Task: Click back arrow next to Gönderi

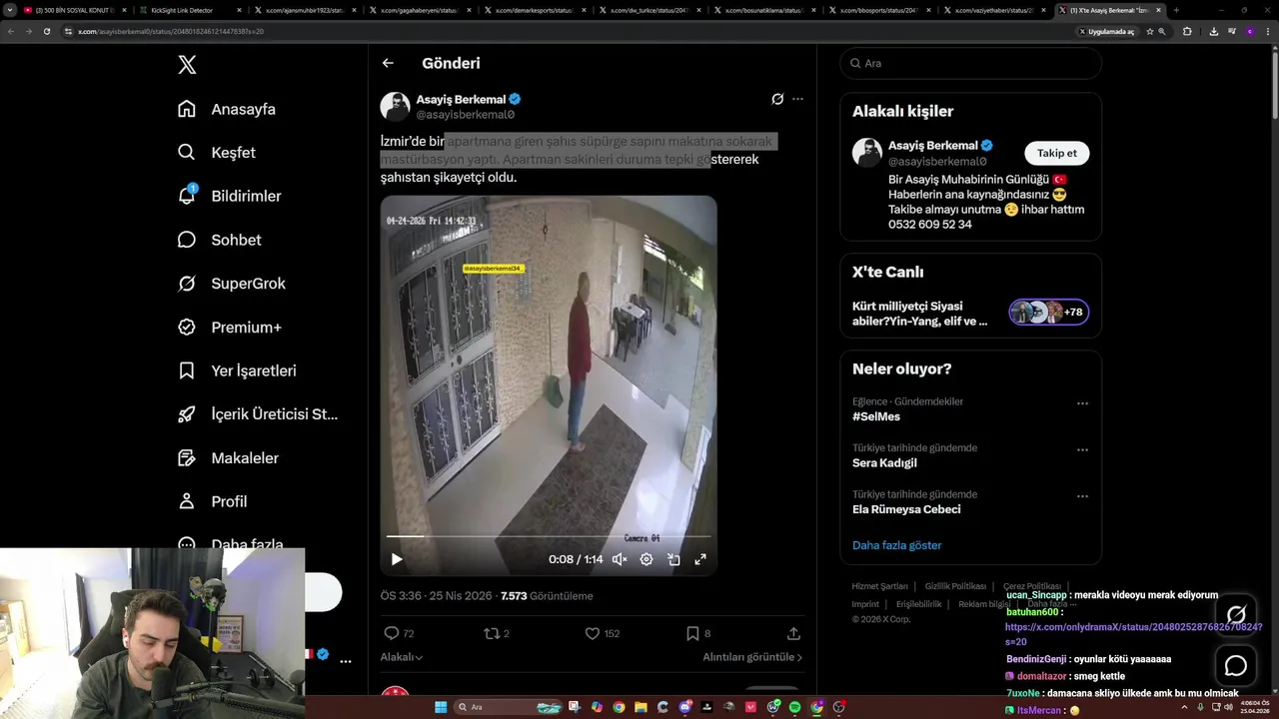Action: [x=388, y=63]
